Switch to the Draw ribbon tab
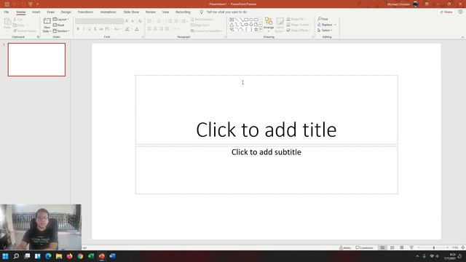This screenshot has width=466, height=262. (50, 12)
